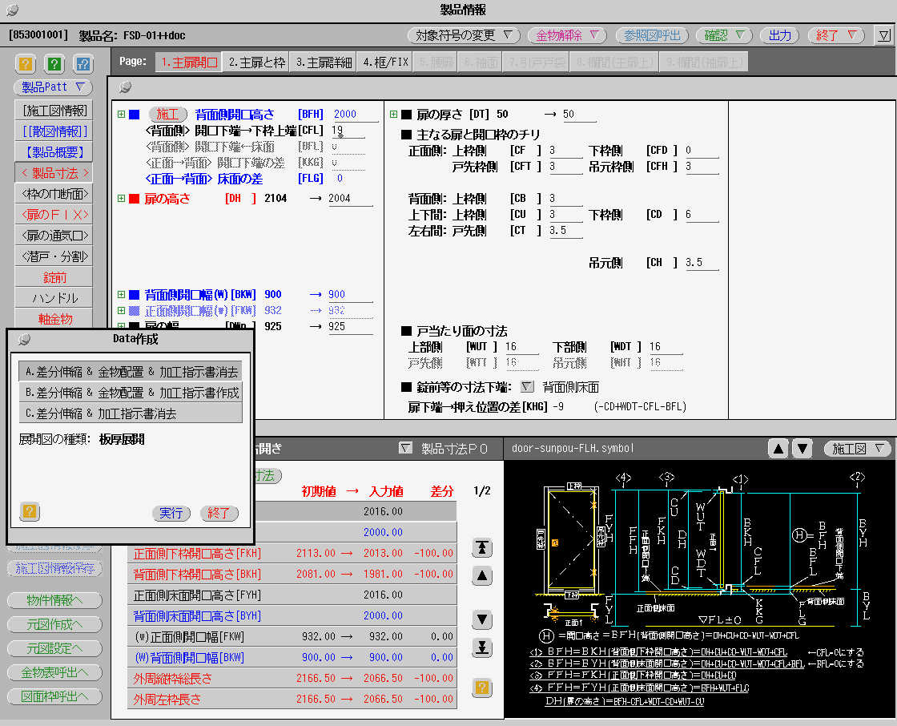Select <扉の通気口> in the sidebar

(55, 236)
